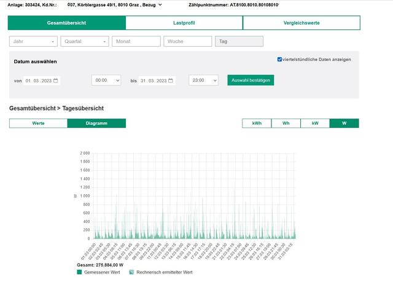This screenshot has height=287, width=393.
Task: Switch to the Werte view
Action: [x=38, y=123]
